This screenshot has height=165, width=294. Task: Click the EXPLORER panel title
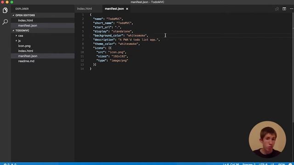coord(22,9)
